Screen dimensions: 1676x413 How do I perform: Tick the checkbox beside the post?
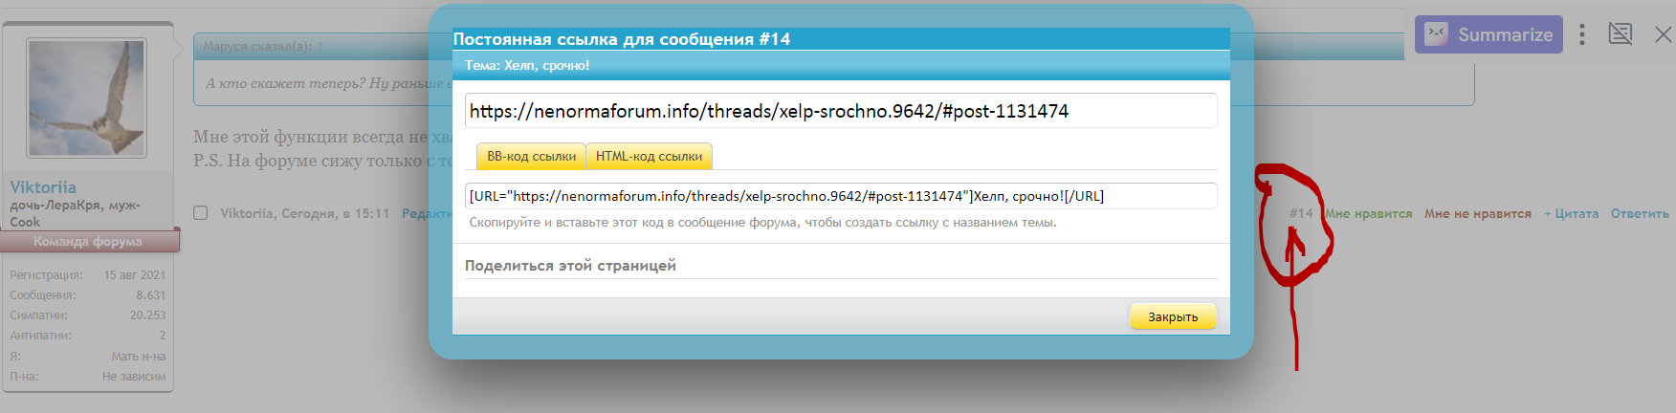201,212
